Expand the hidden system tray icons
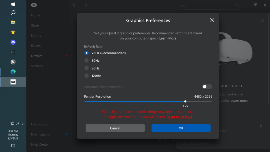This screenshot has width=270, height=152. click(23, 124)
